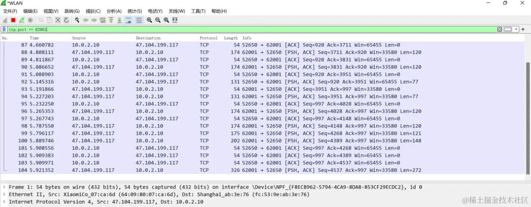This screenshot has height=207, width=531.
Task: Sort by the Protocol column header
Action: 210,38
